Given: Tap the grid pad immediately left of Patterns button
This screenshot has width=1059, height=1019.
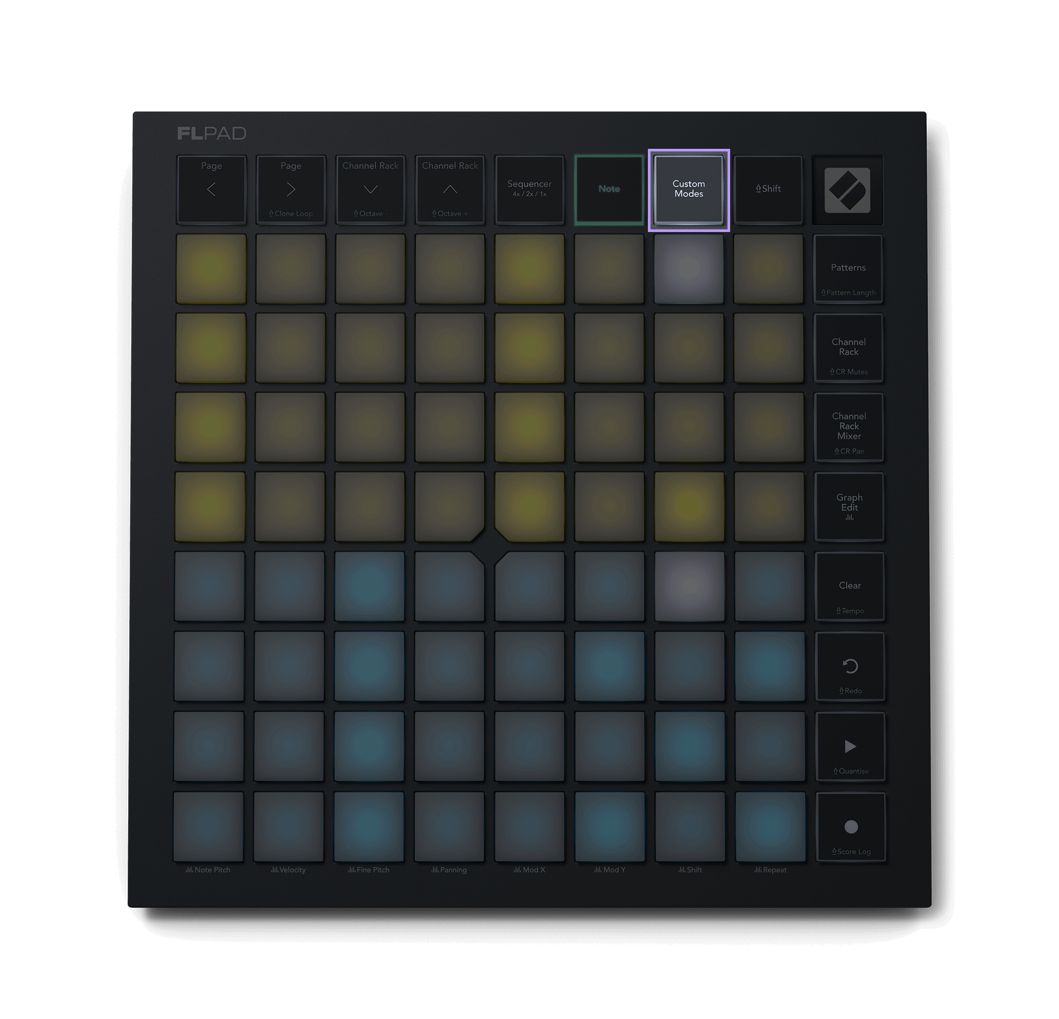Looking at the screenshot, I should [768, 269].
